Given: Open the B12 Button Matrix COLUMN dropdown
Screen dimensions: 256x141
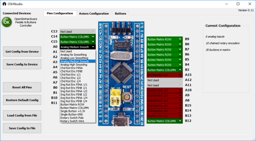Looking at the screenshot, I should (164, 121).
